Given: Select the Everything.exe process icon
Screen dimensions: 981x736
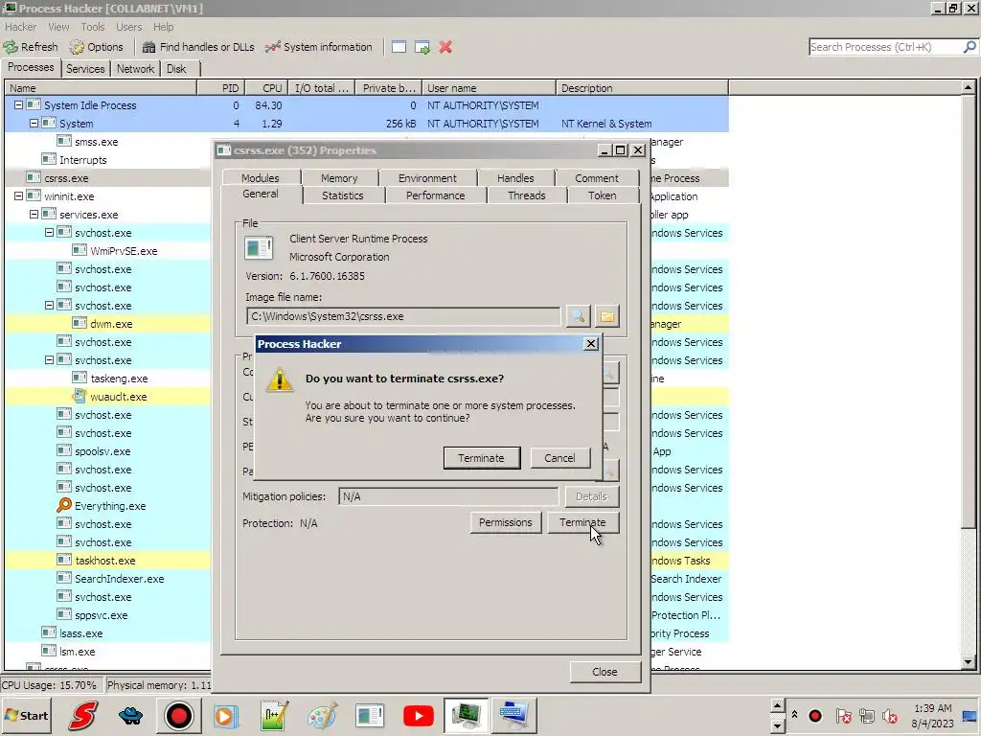Looking at the screenshot, I should (64, 505).
